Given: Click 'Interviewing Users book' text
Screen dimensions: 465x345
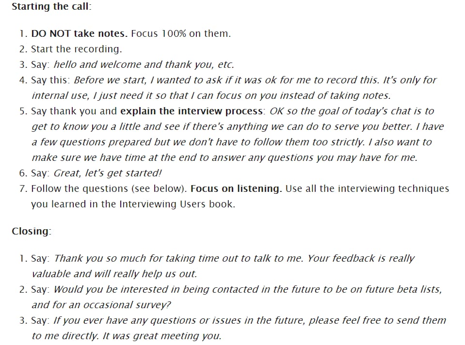Looking at the screenshot, I should (176, 204).
